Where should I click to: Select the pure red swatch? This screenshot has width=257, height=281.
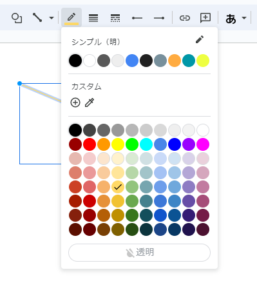point(90,144)
